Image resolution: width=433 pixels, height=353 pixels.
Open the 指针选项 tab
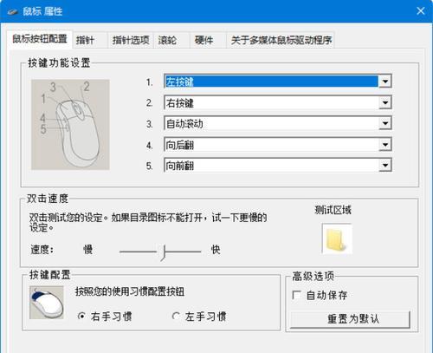coord(131,40)
